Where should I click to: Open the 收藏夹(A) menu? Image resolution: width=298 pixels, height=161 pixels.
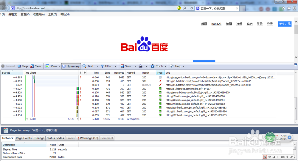coord(39,14)
